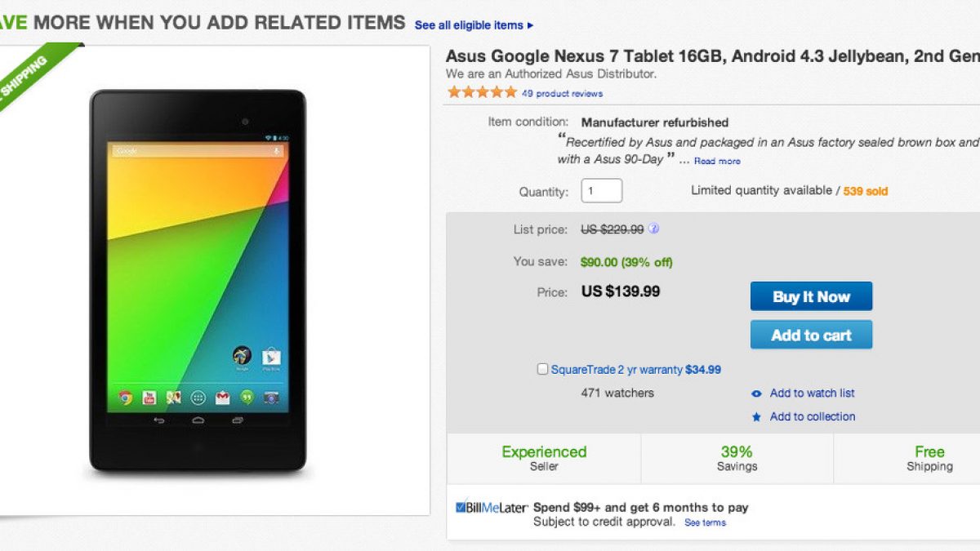Click the star icon for collection
This screenshot has width=980, height=551.
(x=756, y=417)
